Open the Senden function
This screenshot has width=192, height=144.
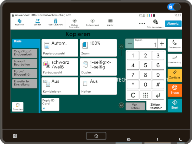37,22
